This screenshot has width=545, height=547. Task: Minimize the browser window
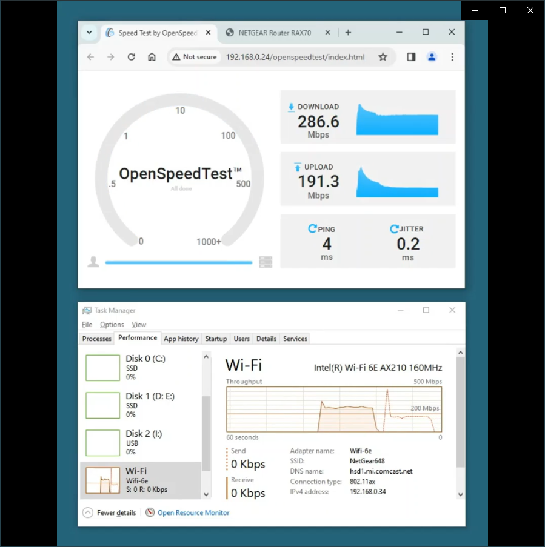click(400, 32)
